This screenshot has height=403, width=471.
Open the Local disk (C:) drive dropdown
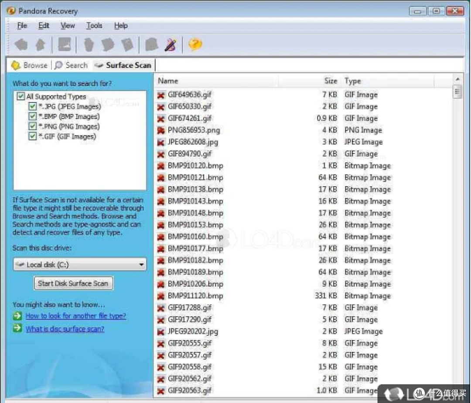click(80, 265)
